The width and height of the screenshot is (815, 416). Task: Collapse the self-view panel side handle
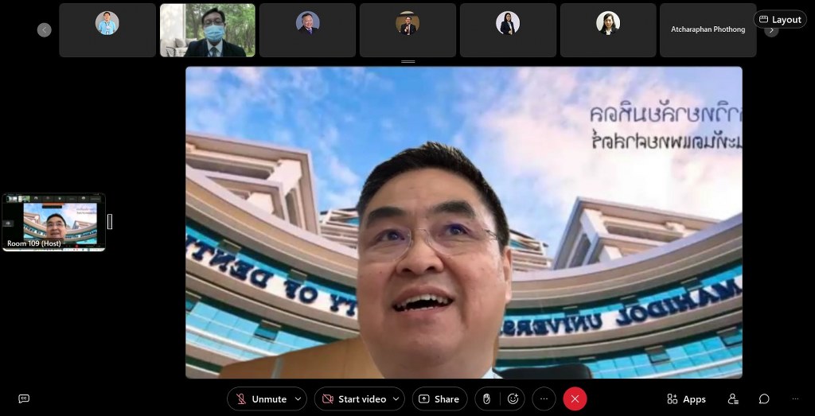(x=110, y=222)
